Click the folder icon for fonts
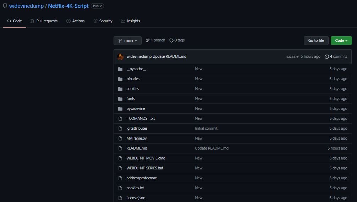Viewport: 357px width, 202px height. (120, 99)
